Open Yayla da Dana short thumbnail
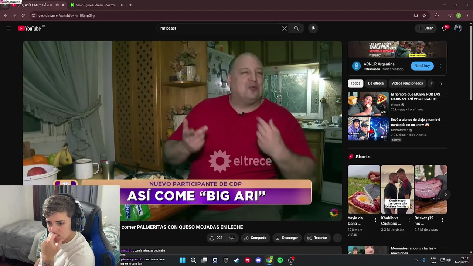Image resolution: width=473 pixels, height=266 pixels. [x=364, y=189]
